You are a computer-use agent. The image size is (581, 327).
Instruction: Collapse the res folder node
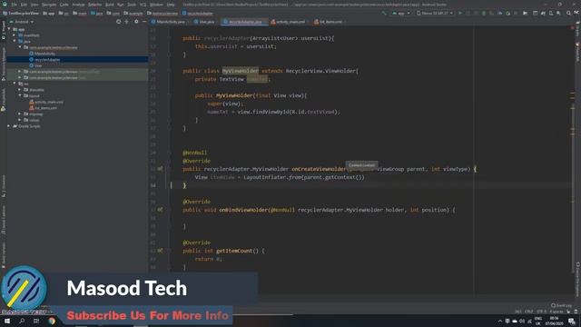(15, 84)
